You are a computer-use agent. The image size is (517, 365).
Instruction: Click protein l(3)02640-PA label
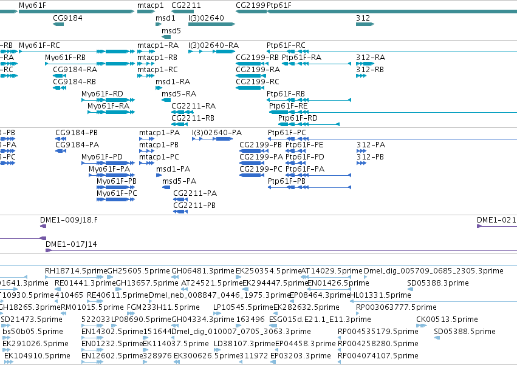point(217,133)
